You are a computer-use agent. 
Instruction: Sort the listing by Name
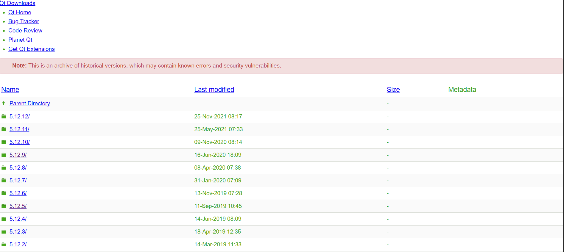click(x=10, y=90)
